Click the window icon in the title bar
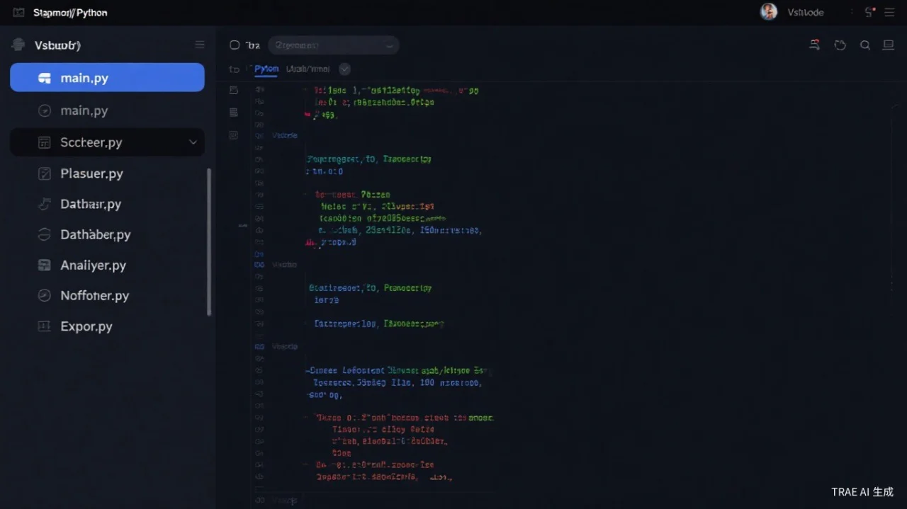This screenshot has height=509, width=907. coord(18,13)
